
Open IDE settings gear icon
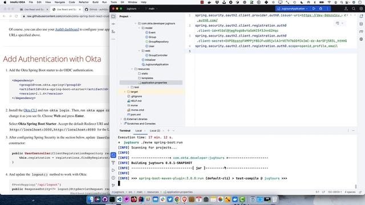tap(361, 9)
